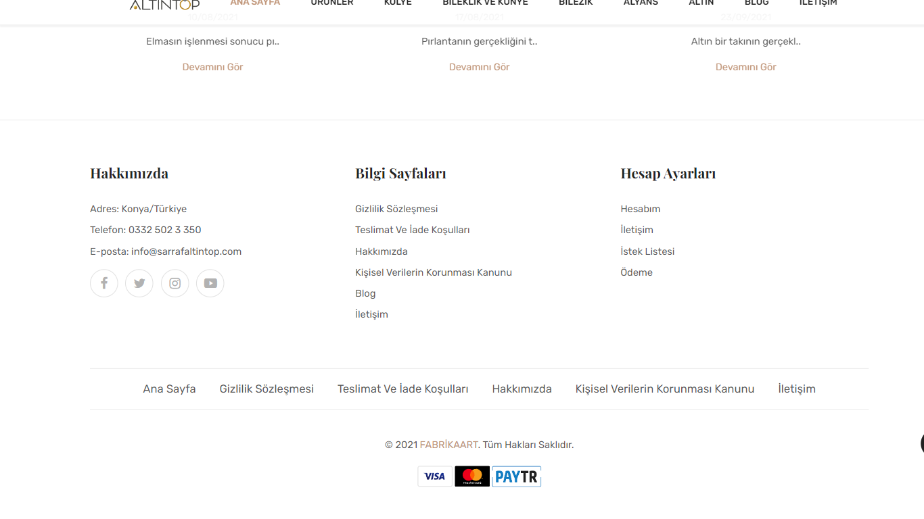
Task: Visit the Instagram profile icon
Action: 175,283
